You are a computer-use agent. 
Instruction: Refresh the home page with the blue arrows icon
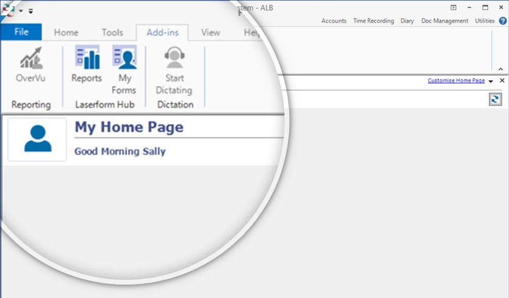tap(495, 100)
